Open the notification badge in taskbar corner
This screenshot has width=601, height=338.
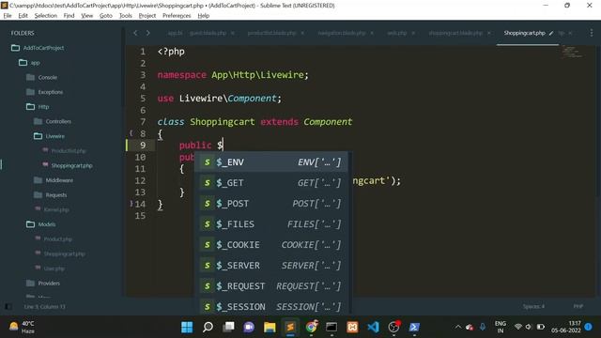click(x=589, y=327)
